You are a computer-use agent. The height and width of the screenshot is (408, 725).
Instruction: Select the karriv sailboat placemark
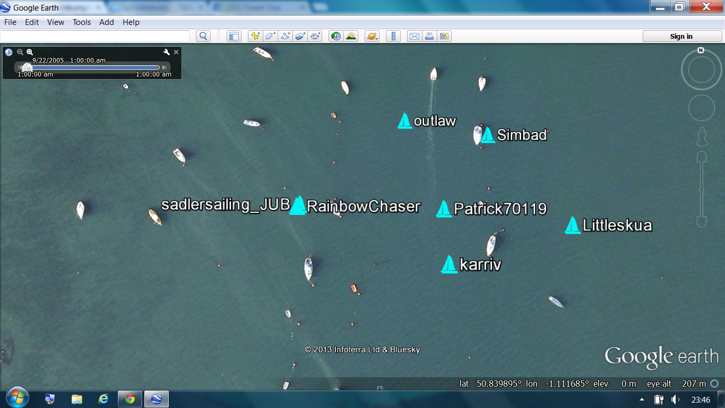point(449,265)
